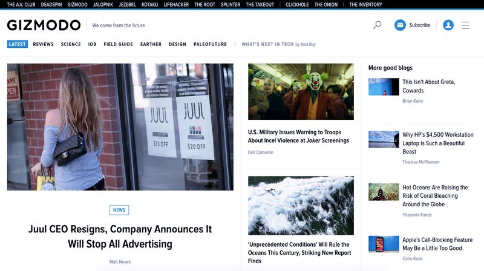Viewport: 484px width, 271px height.
Task: Visit Jezebel in network bar
Action: [x=127, y=5]
